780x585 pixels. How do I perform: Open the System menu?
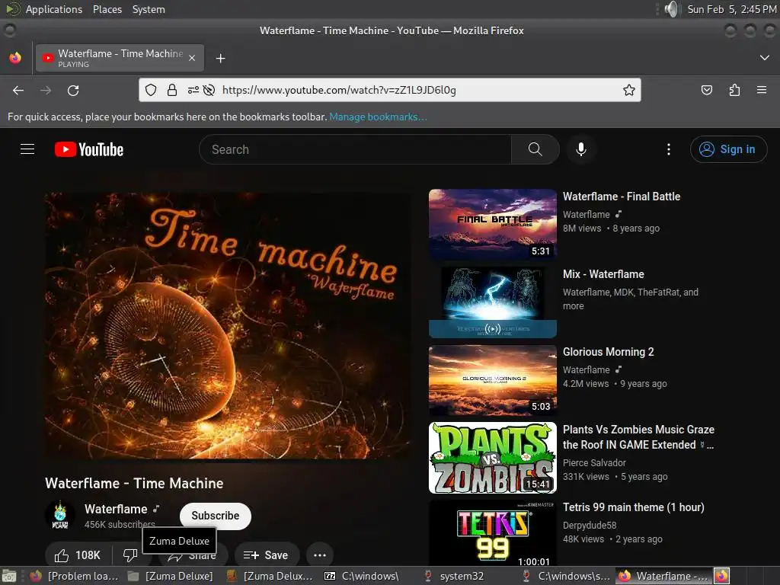(149, 9)
